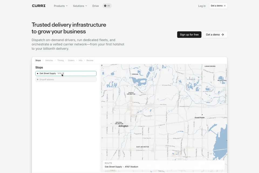Select the Review breadcrumb step

click(90, 61)
